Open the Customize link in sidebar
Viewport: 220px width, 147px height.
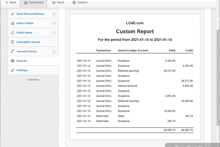pos(33,80)
